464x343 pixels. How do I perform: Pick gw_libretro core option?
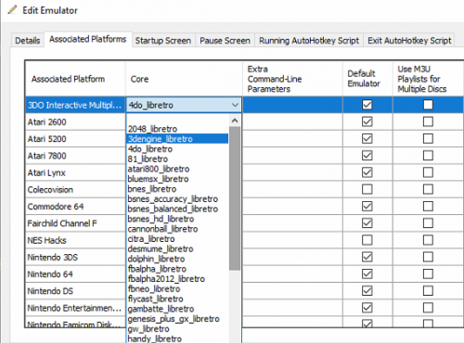tap(177, 329)
